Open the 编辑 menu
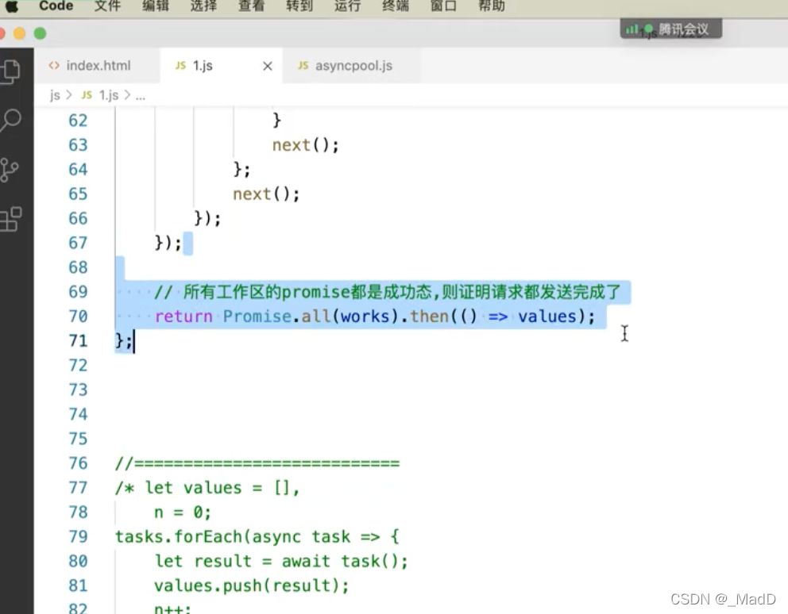788x614 pixels. tap(155, 6)
